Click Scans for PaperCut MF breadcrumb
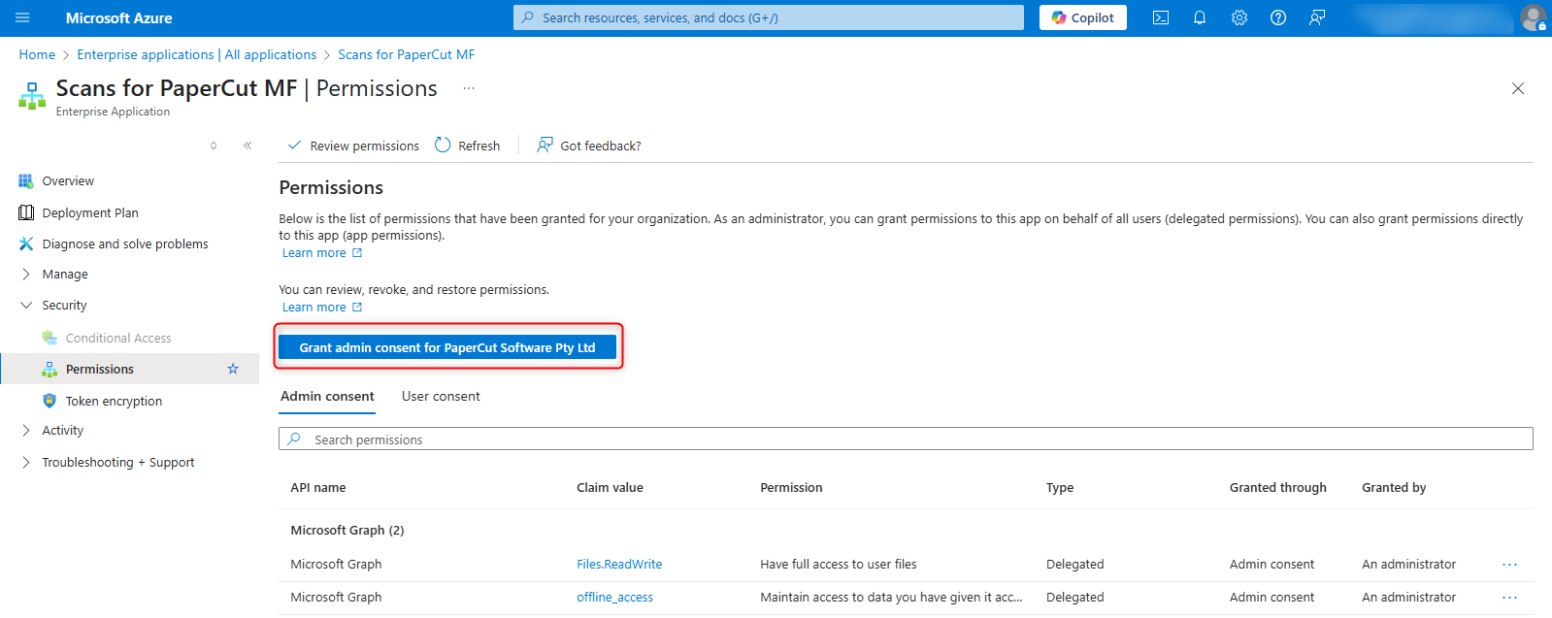1552x618 pixels. tap(407, 55)
